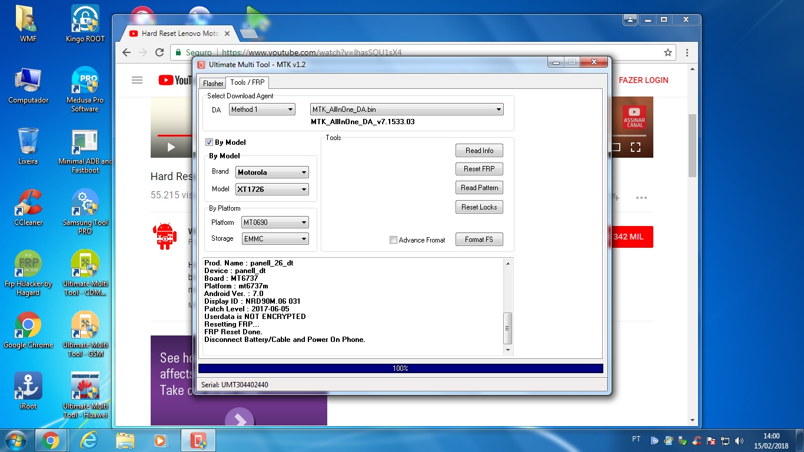This screenshot has height=452, width=804.
Task: Select Ultimate Multi Tool taskbar button
Action: [x=198, y=440]
